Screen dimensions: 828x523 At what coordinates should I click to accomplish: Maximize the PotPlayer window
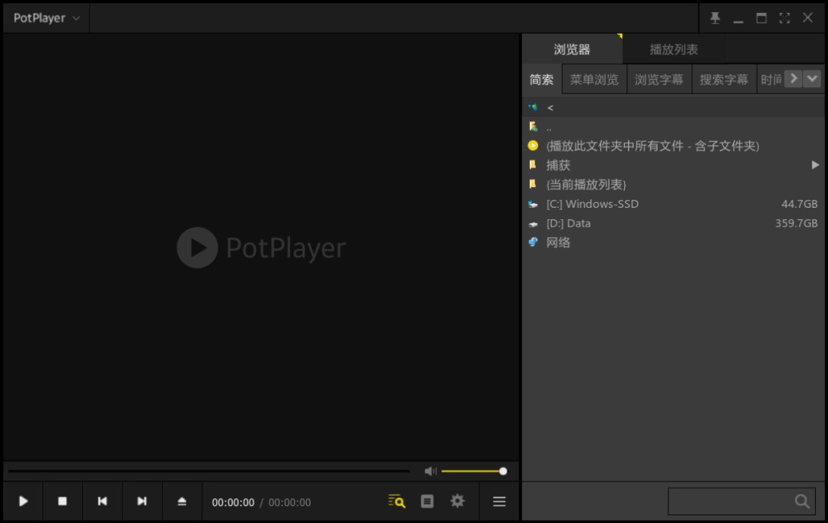point(761,18)
